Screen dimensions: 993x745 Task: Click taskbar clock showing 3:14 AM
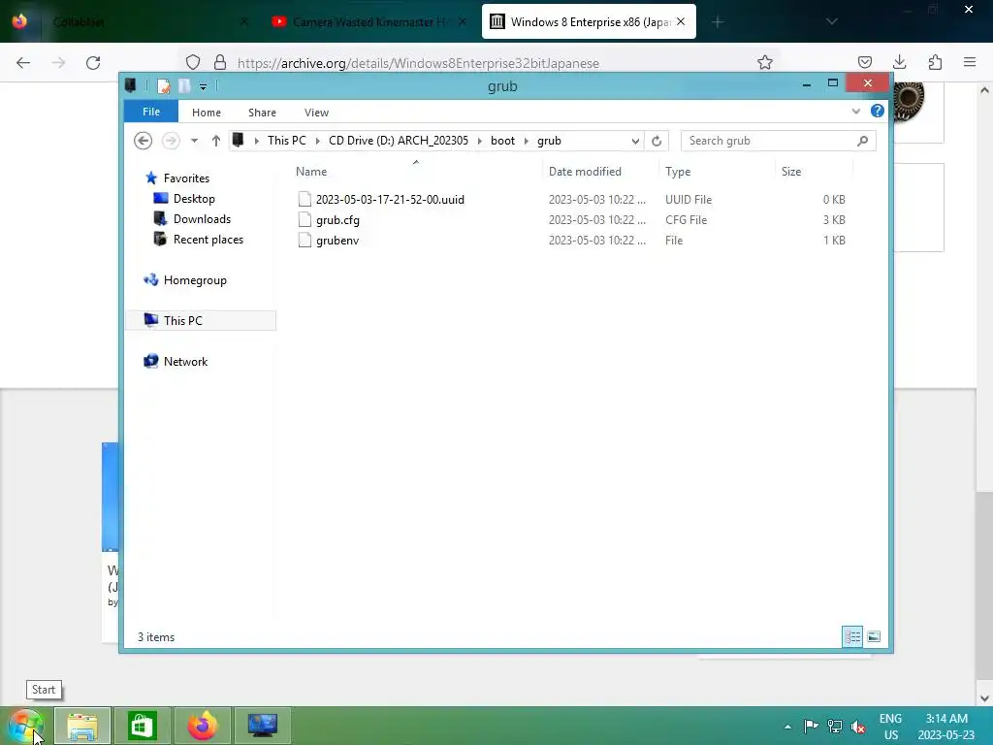pyautogui.click(x=946, y=727)
